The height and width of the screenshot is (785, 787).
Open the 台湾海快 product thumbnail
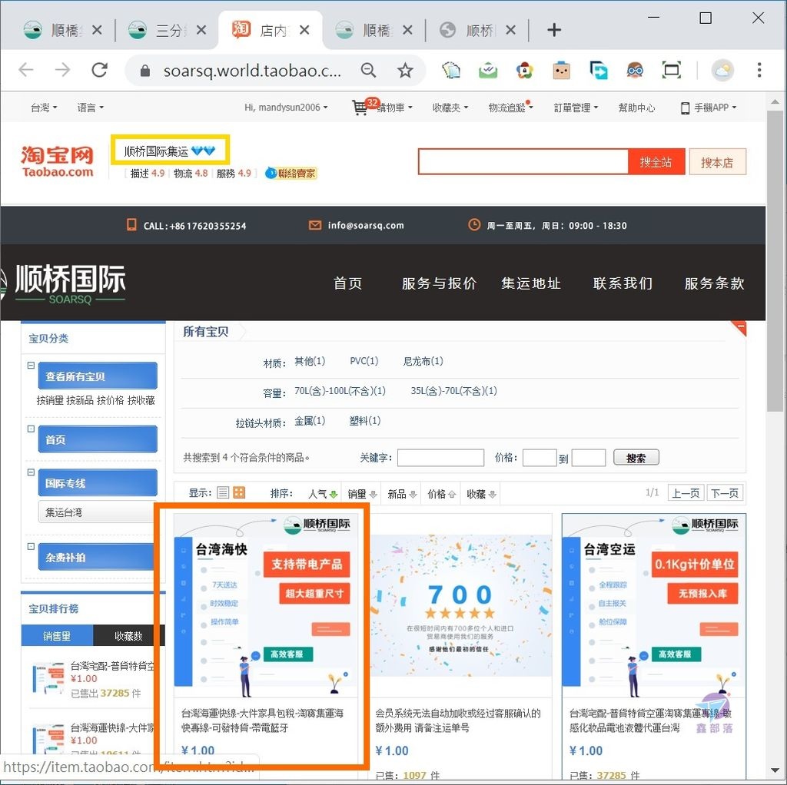pos(265,605)
